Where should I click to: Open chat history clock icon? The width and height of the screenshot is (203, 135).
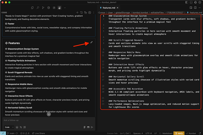click(81, 13)
